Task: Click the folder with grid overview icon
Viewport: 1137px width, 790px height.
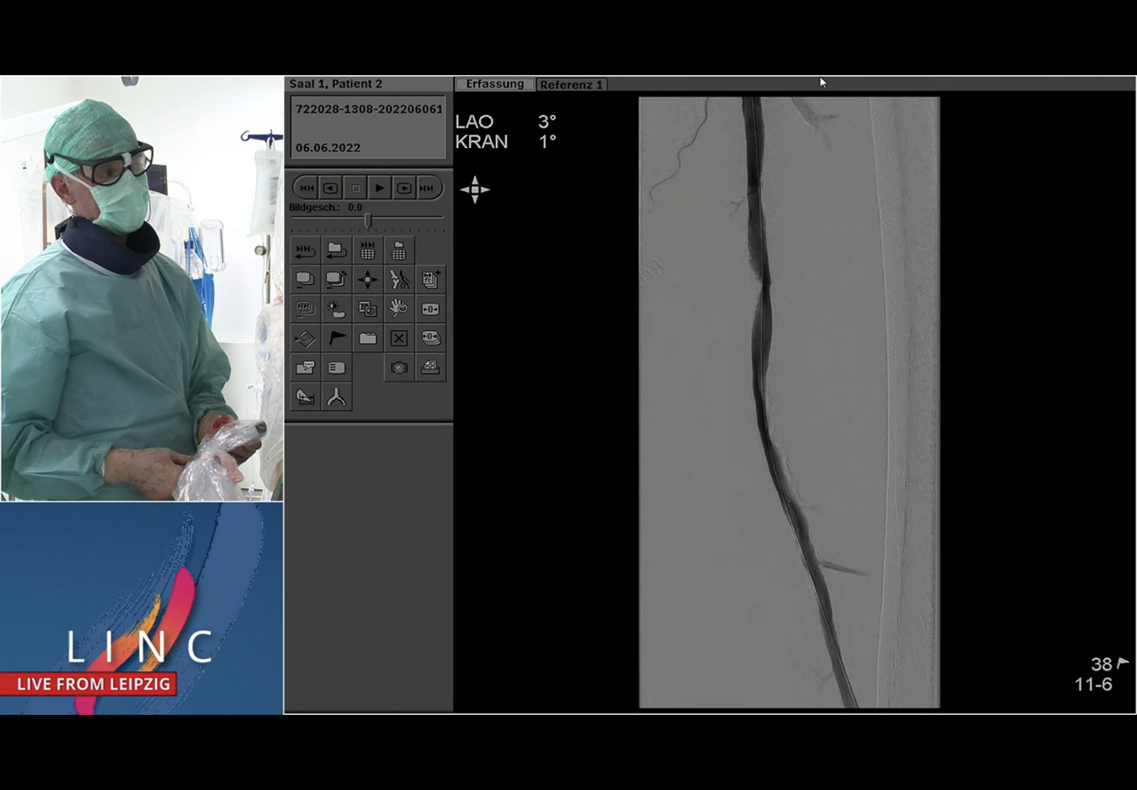Action: point(399,250)
